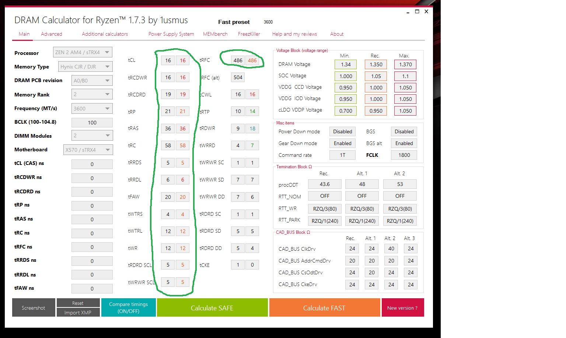Open Help and my reviews tab
This screenshot has height=338, width=566.
click(295, 34)
